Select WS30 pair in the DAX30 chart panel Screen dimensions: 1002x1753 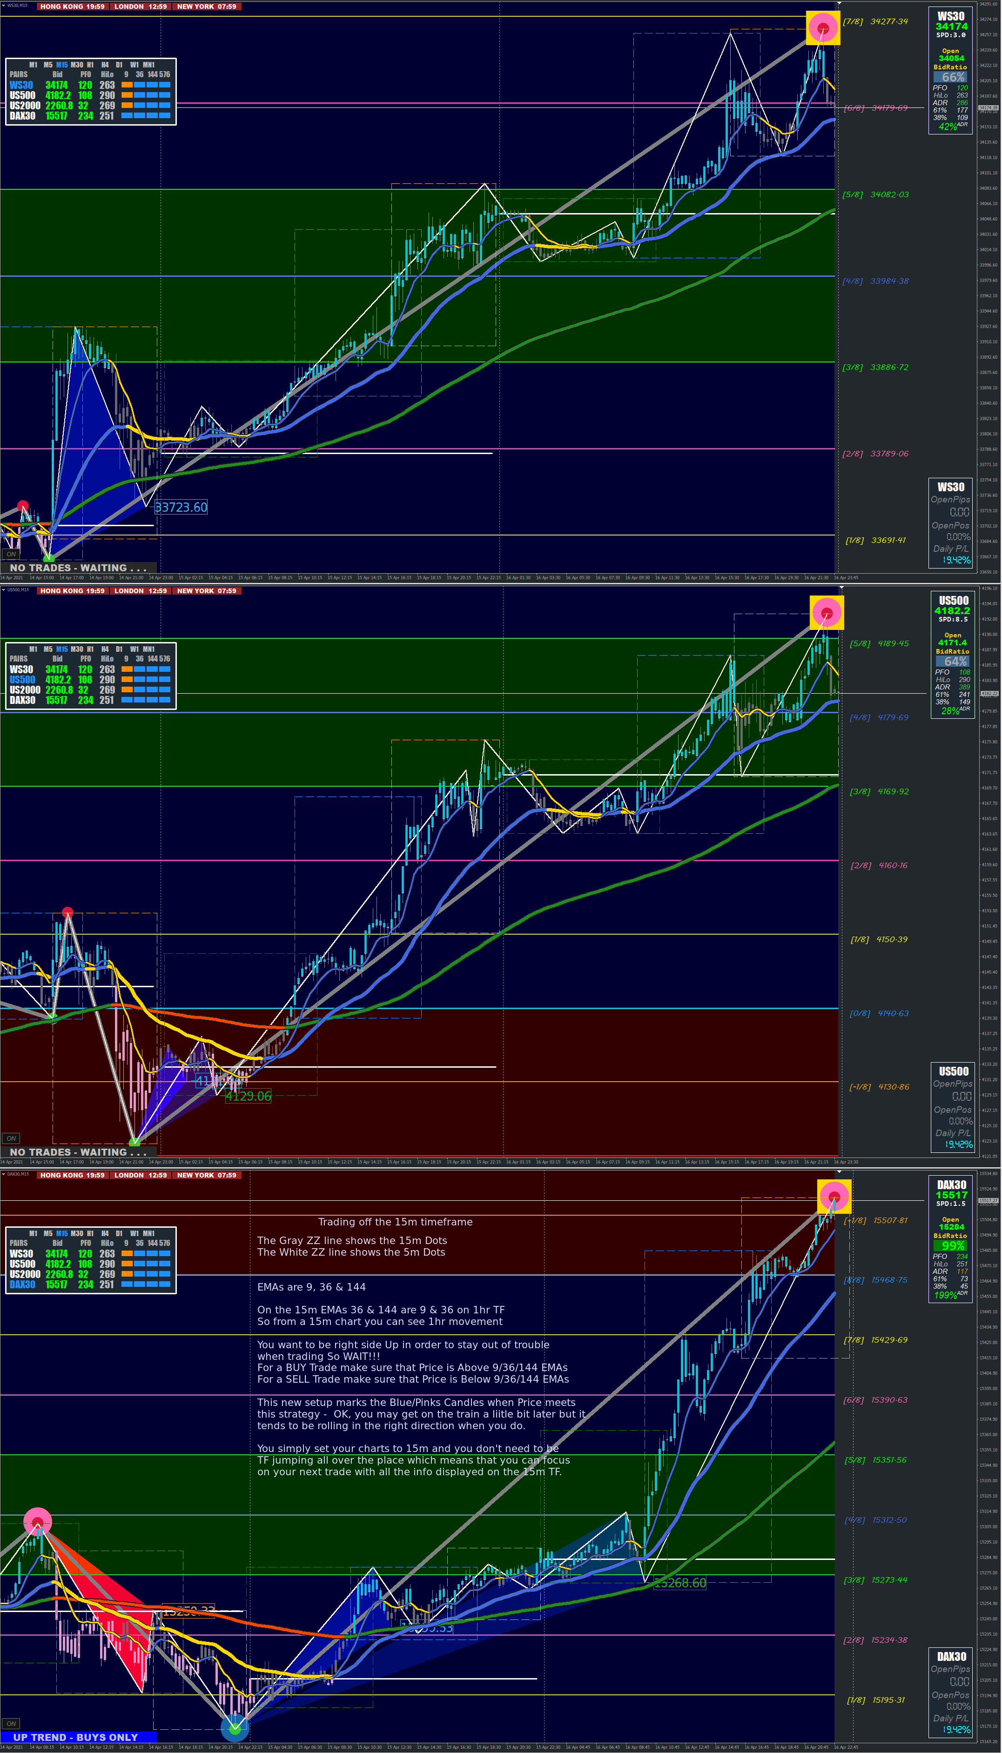[21, 1254]
